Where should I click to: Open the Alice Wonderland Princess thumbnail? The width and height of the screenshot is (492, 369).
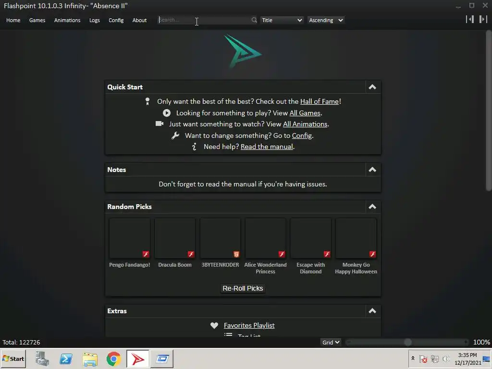265,238
